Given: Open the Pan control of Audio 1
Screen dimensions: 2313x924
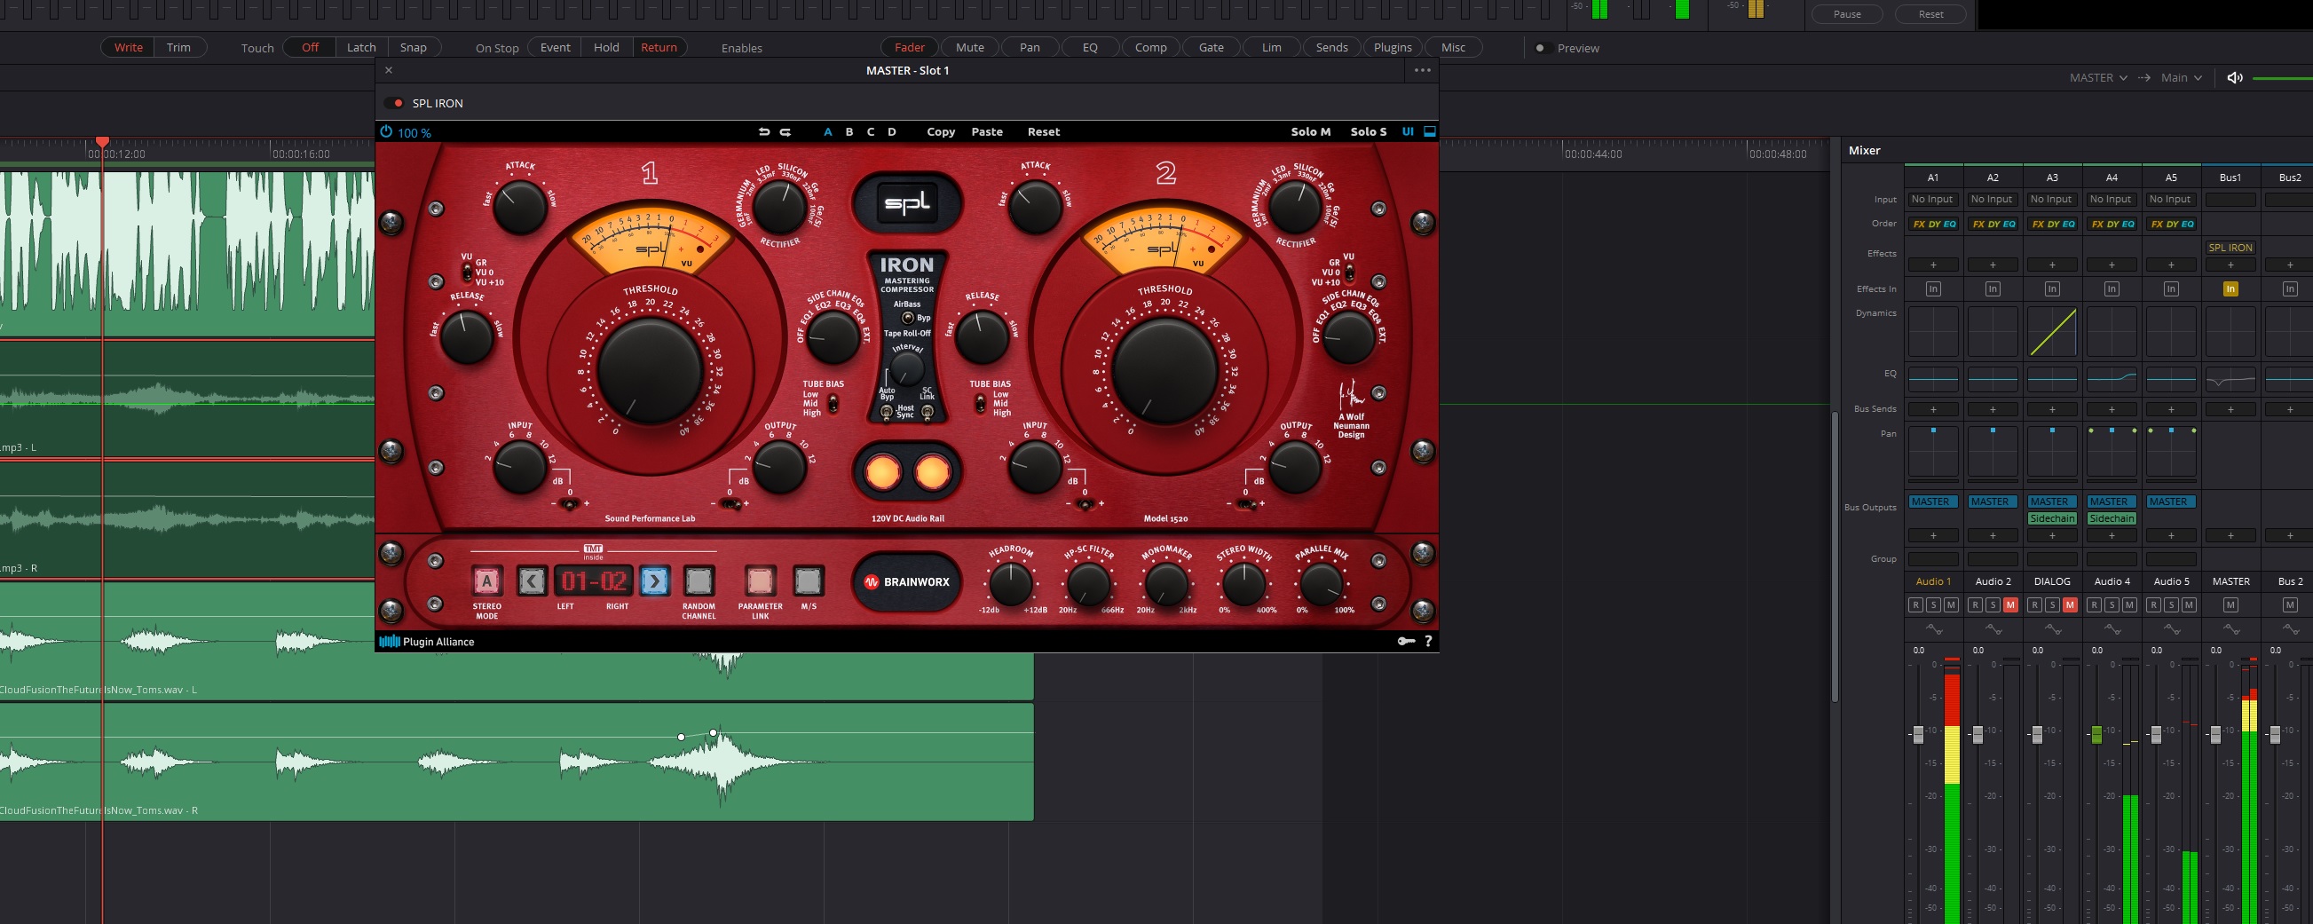Looking at the screenshot, I should pos(1932,452).
